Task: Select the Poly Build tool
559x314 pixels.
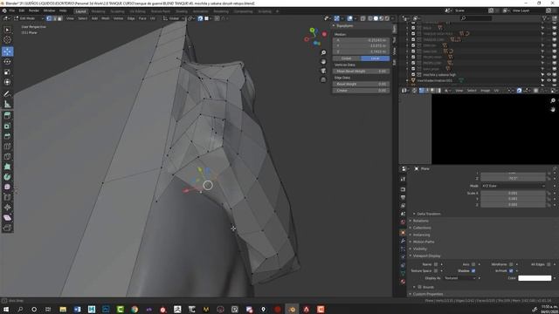Action: click(x=7, y=167)
